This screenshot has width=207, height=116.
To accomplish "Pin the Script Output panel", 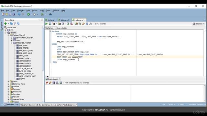I will click(x=47, y=83).
